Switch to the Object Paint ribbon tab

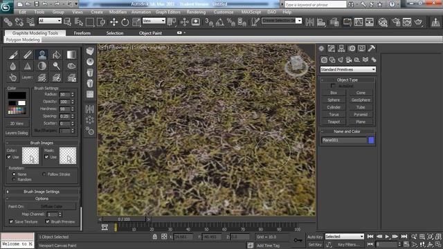[x=150, y=33]
